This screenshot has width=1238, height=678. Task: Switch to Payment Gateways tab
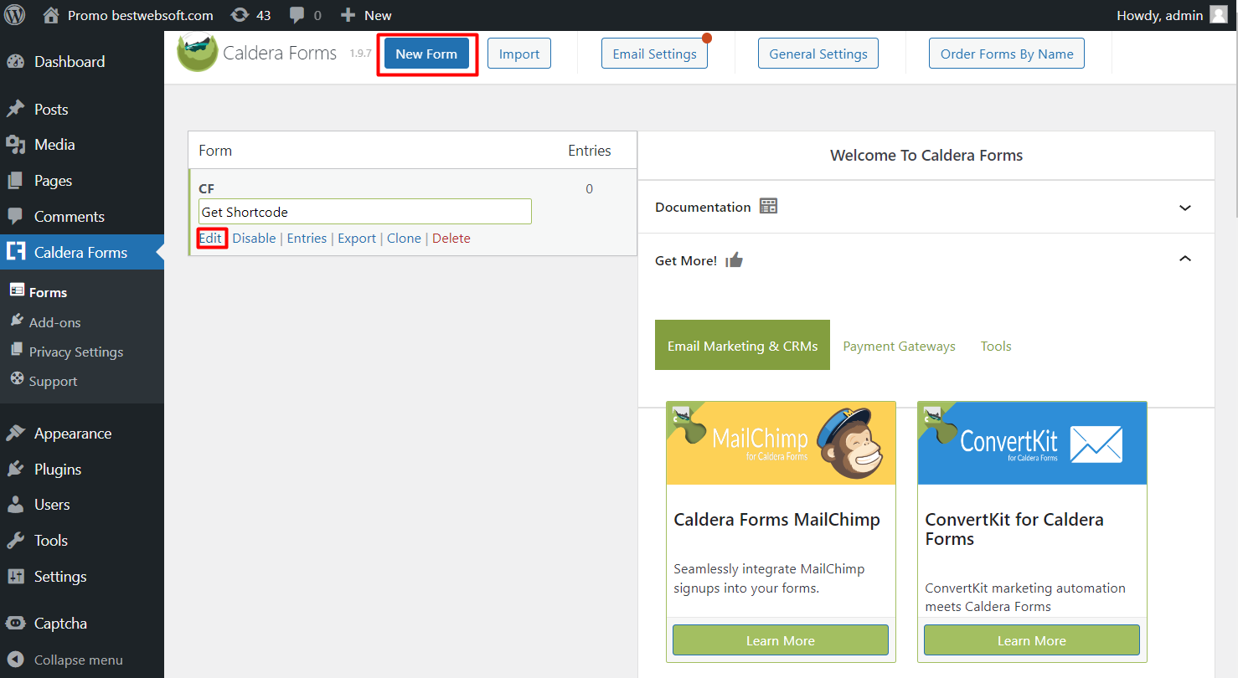click(899, 347)
